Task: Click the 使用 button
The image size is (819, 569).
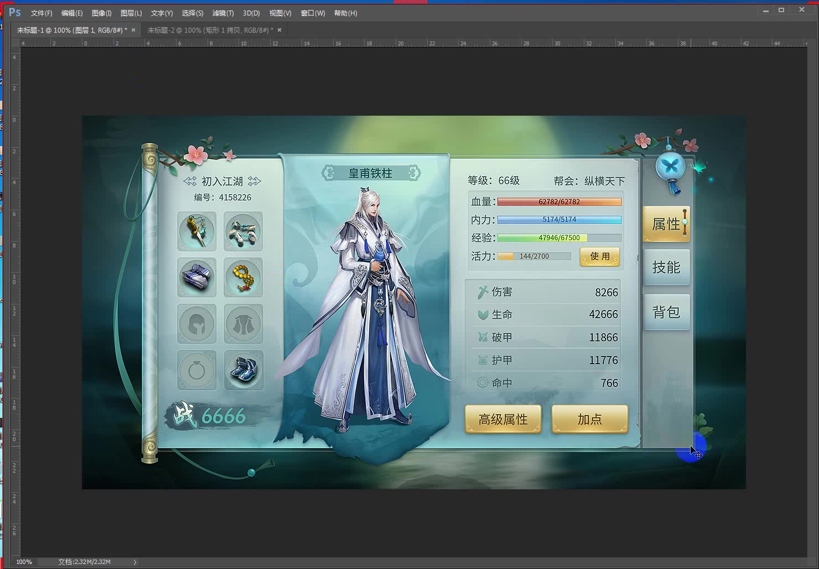Action: [x=600, y=256]
